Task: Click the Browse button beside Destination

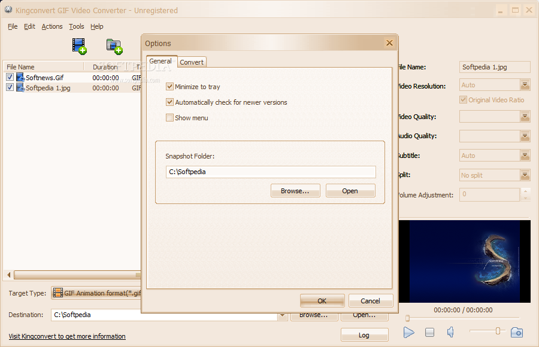Action: click(x=314, y=315)
